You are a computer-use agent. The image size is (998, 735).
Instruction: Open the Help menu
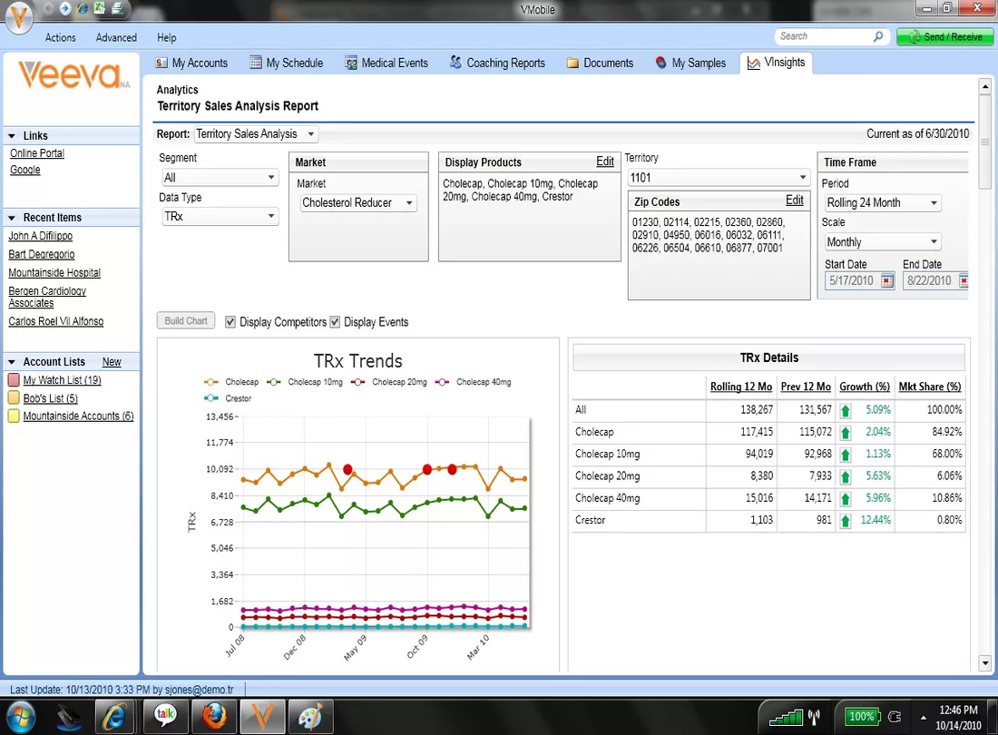(167, 38)
